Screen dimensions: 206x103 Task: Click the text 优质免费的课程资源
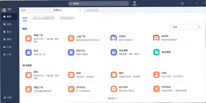42,91
